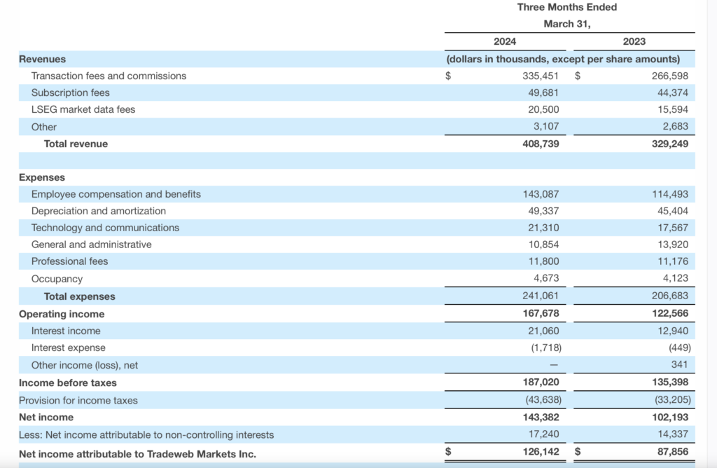Click interest income 21,060
This screenshot has height=468, width=717.
(x=543, y=331)
